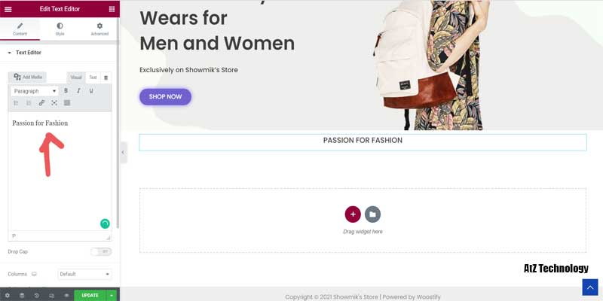
Task: Expand save options next to Update
Action: [x=112, y=295]
